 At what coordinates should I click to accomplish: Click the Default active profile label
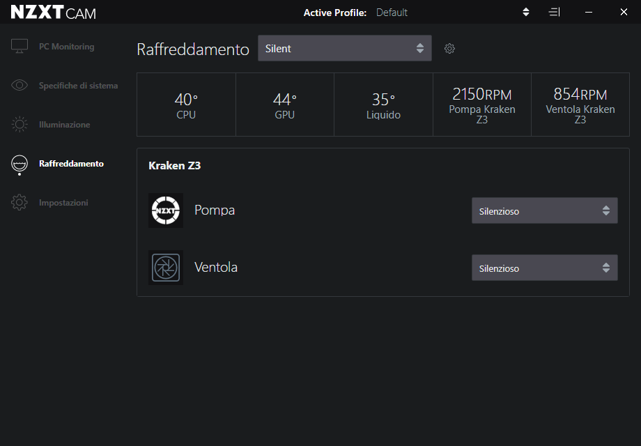392,13
